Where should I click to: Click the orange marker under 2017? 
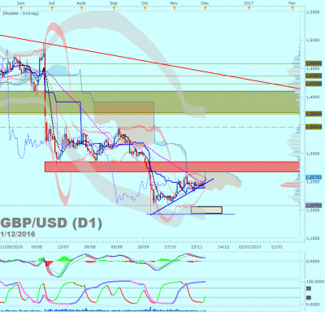249,8
